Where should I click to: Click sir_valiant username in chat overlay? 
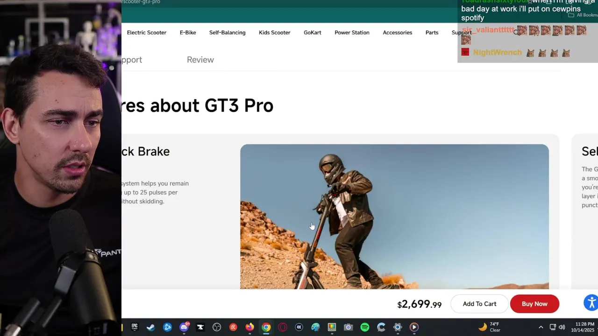[488, 30]
